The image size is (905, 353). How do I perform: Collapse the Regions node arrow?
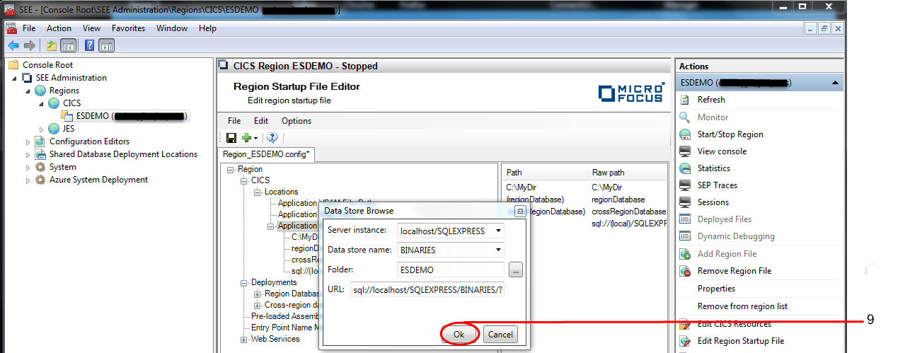[28, 91]
